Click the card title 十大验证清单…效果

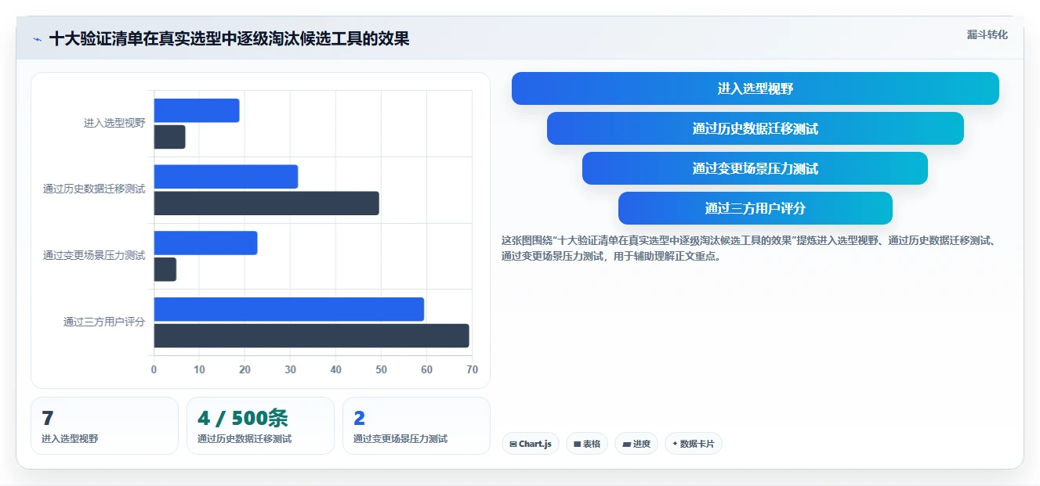tap(229, 38)
